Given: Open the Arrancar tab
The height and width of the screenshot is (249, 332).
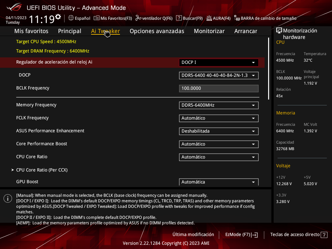Looking at the screenshot, I should coord(246,31).
